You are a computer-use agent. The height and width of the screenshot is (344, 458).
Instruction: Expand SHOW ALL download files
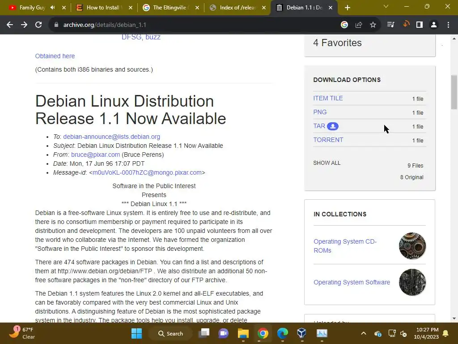click(x=327, y=163)
